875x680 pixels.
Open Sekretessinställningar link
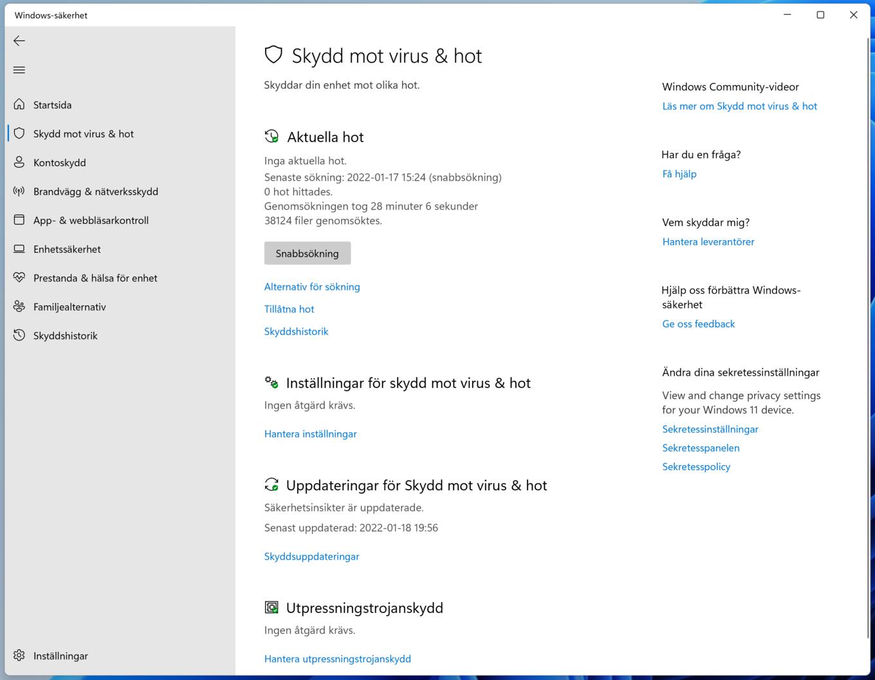(x=710, y=429)
